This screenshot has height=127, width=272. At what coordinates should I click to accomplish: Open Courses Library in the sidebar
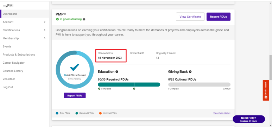pyautogui.click(x=13, y=71)
